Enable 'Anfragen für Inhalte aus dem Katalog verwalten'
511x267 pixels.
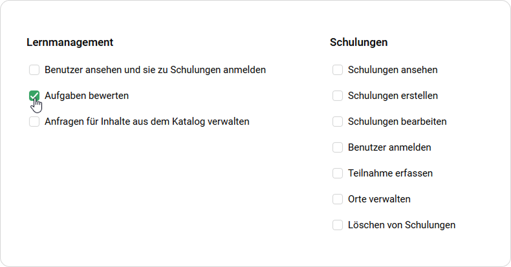point(34,122)
